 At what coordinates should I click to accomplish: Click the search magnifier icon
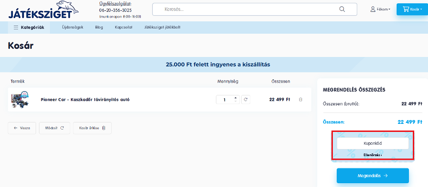342,9
